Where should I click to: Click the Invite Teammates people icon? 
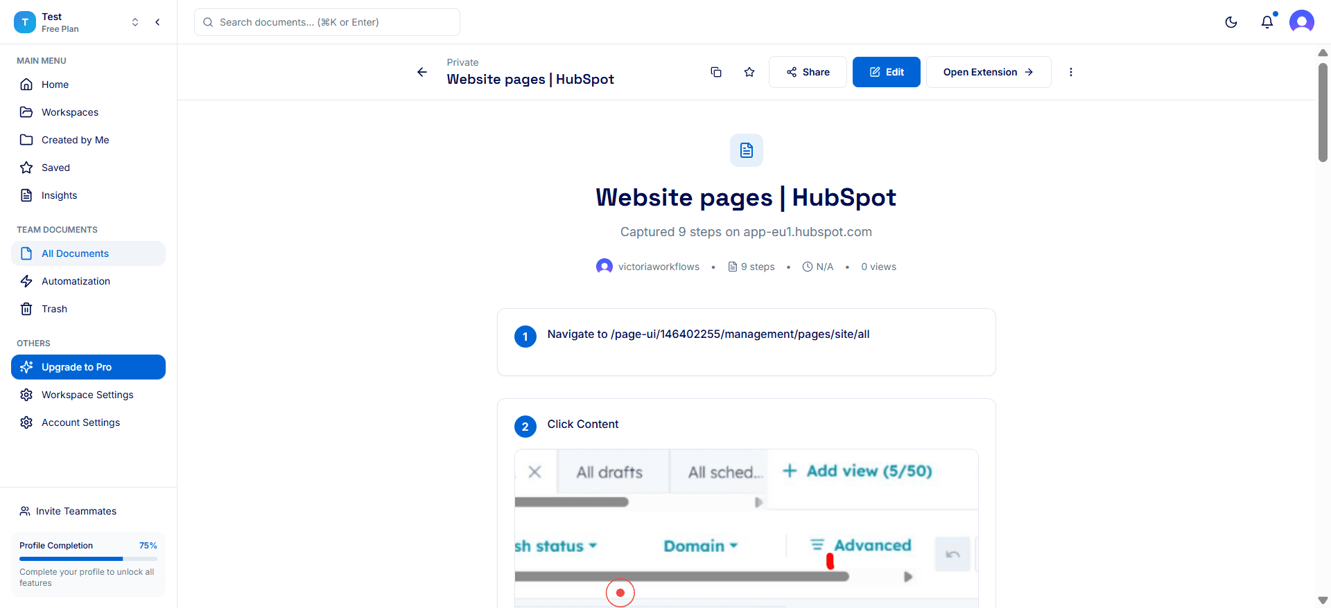[25, 511]
